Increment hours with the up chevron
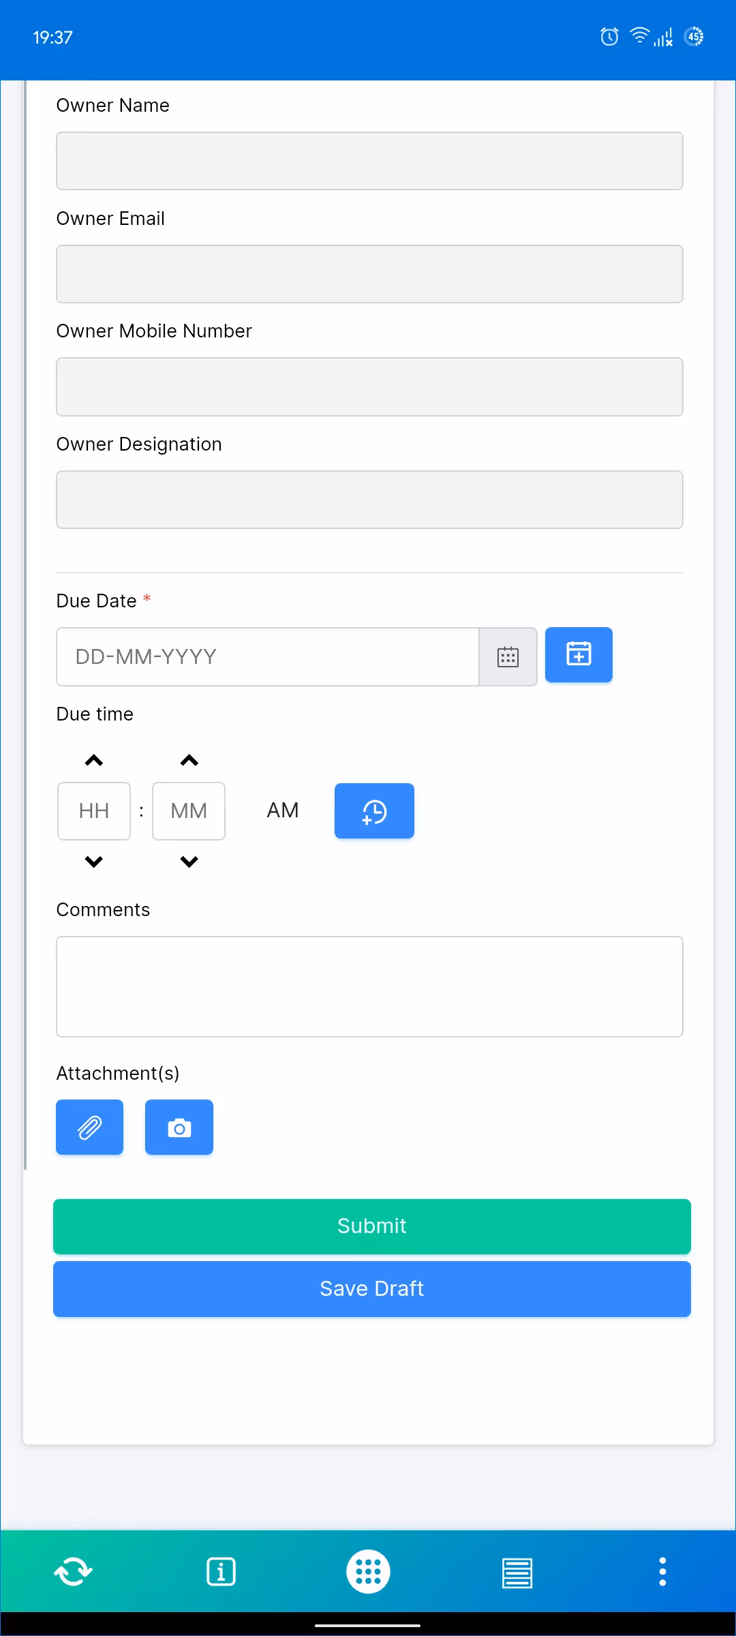 pyautogui.click(x=93, y=759)
